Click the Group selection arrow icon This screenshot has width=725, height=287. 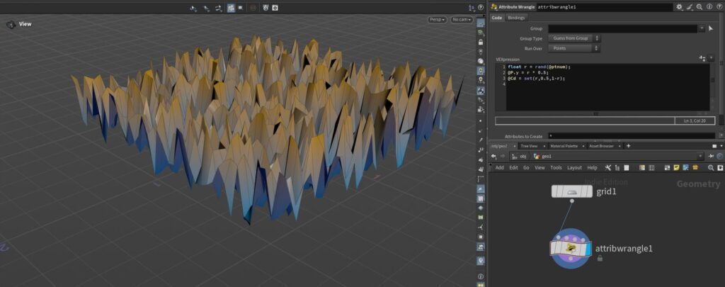(710, 28)
